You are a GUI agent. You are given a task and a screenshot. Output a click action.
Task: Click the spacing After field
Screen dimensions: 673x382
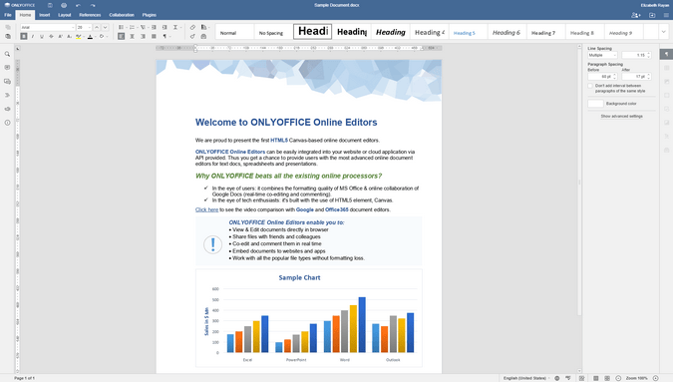point(636,77)
